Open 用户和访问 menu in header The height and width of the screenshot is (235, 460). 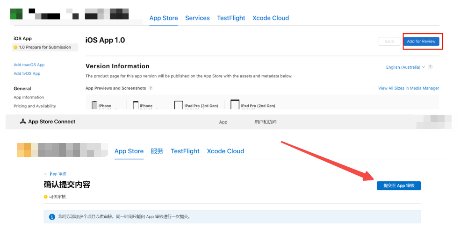(x=265, y=122)
